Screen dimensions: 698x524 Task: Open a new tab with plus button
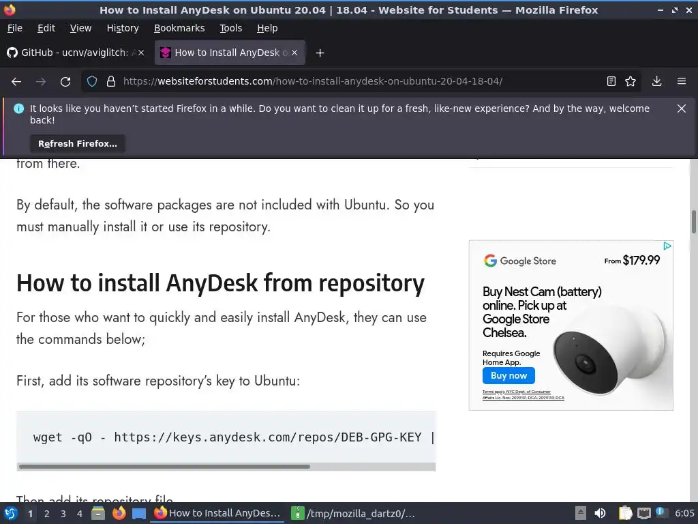320,53
